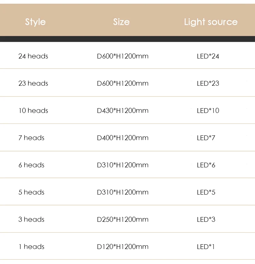Click the Light source column header
This screenshot has width=255, height=264.
[211, 22]
